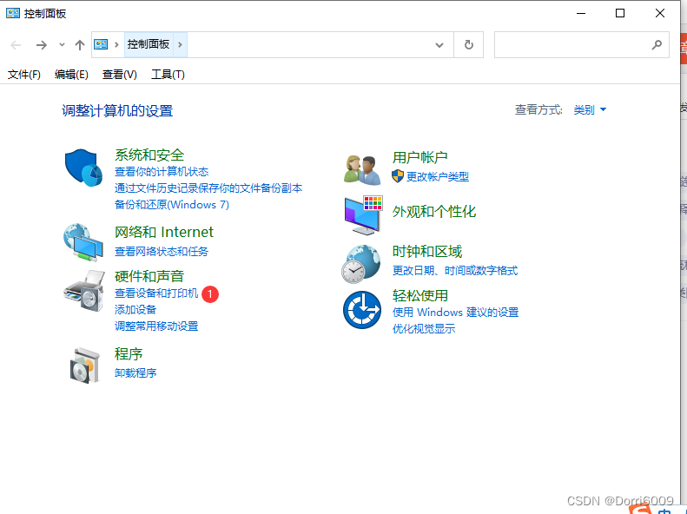
Task: Click the 添加设备 link
Action: coord(135,310)
